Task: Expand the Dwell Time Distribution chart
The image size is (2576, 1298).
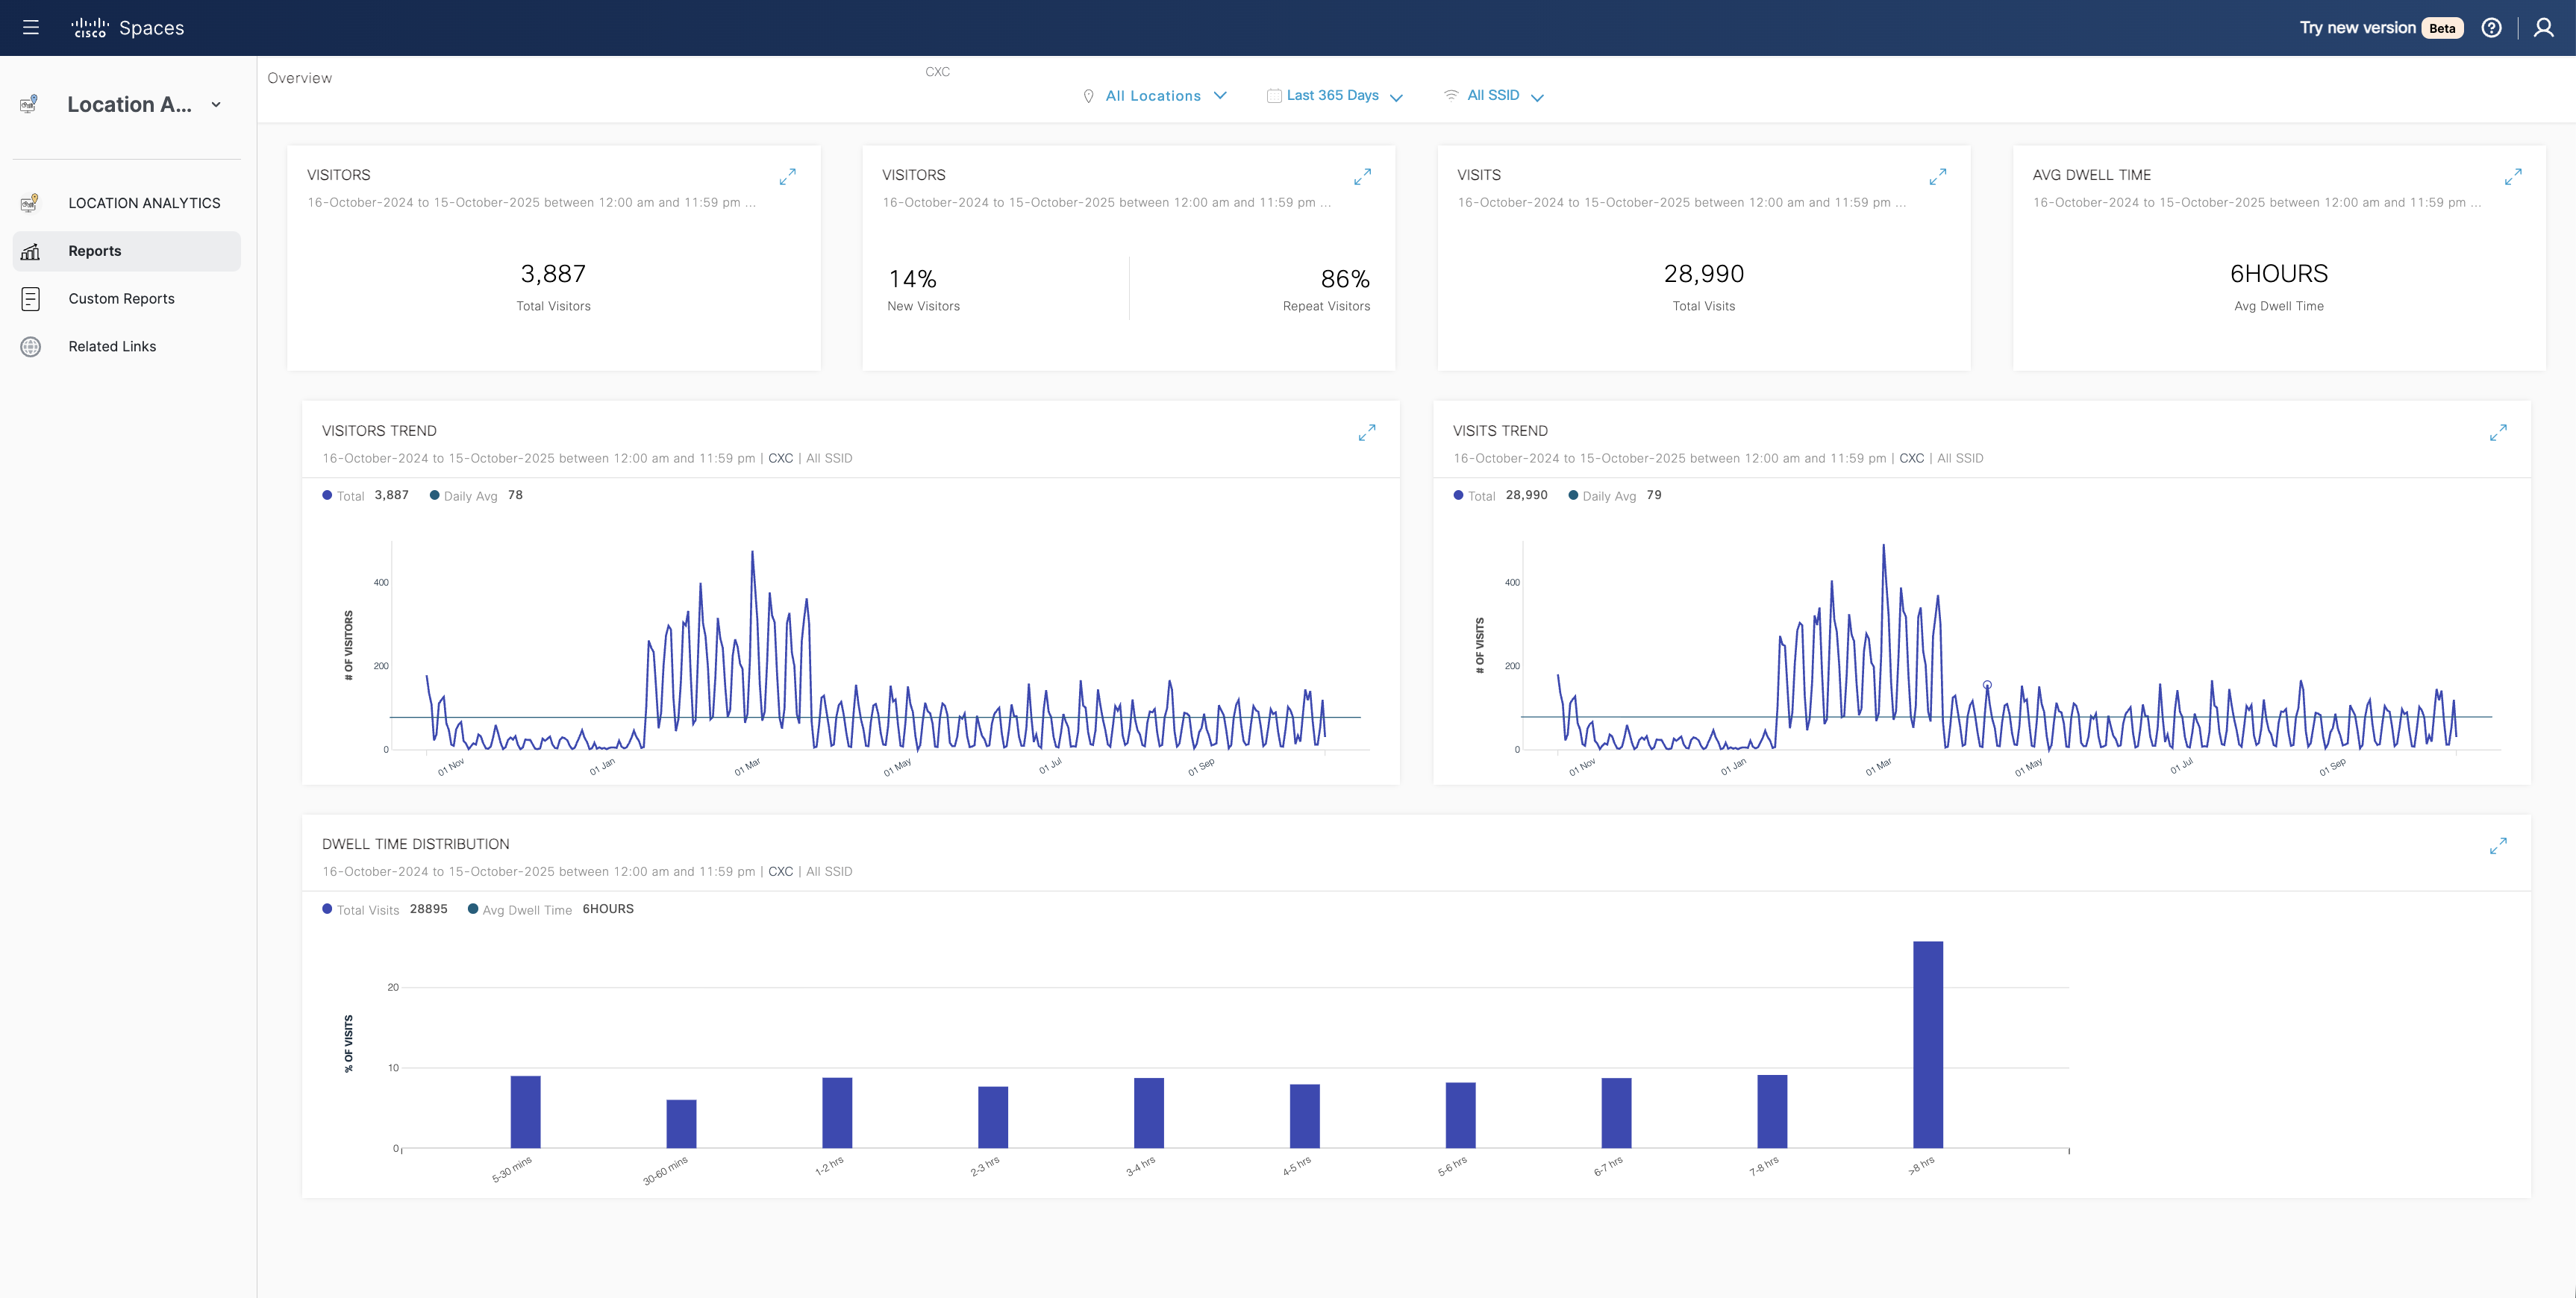Action: coord(2497,846)
